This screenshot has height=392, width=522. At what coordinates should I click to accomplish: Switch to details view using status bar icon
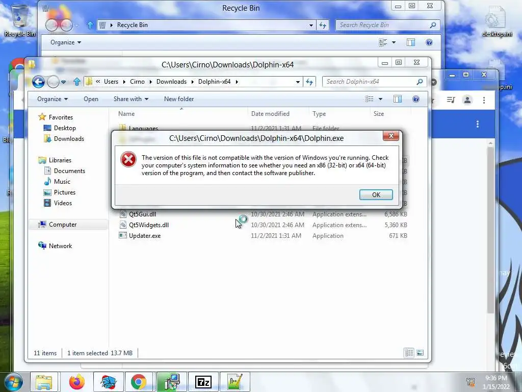(x=409, y=353)
